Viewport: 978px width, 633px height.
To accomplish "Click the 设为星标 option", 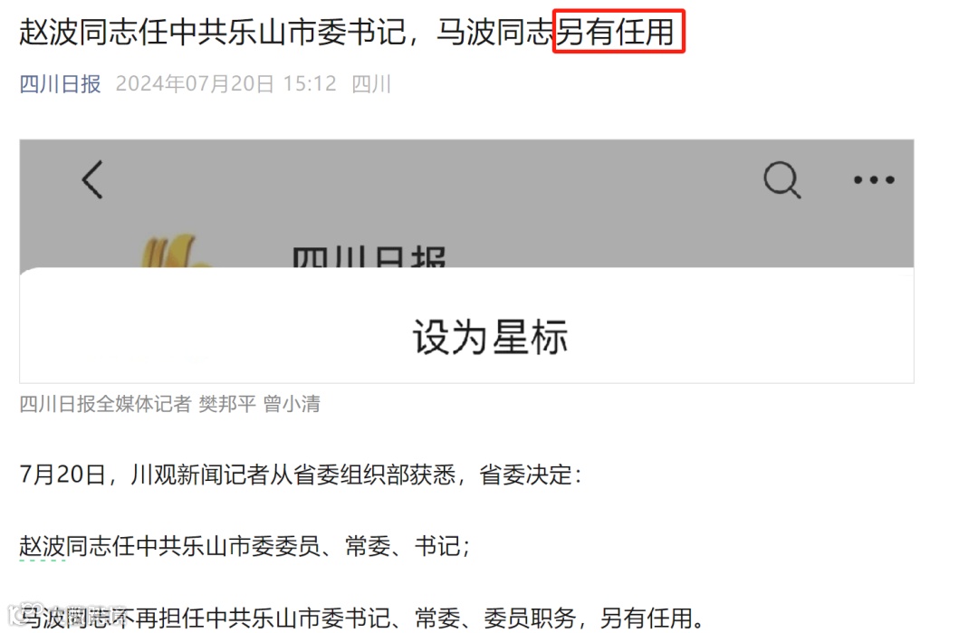I will (490, 337).
